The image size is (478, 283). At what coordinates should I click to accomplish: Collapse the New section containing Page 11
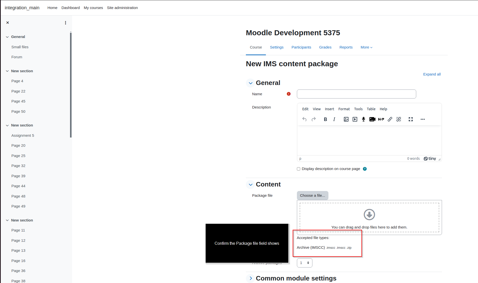click(7, 220)
